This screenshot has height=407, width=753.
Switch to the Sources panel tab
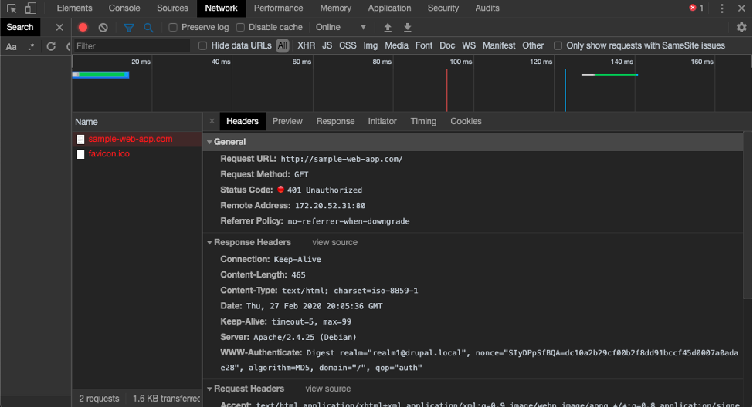coord(172,8)
